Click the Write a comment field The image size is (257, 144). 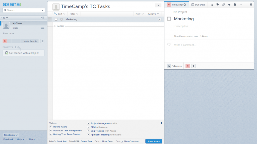[x=185, y=45]
